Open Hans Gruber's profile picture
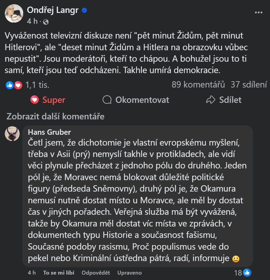Image resolution: width=270 pixels, height=280 pixels. tap(13, 134)
